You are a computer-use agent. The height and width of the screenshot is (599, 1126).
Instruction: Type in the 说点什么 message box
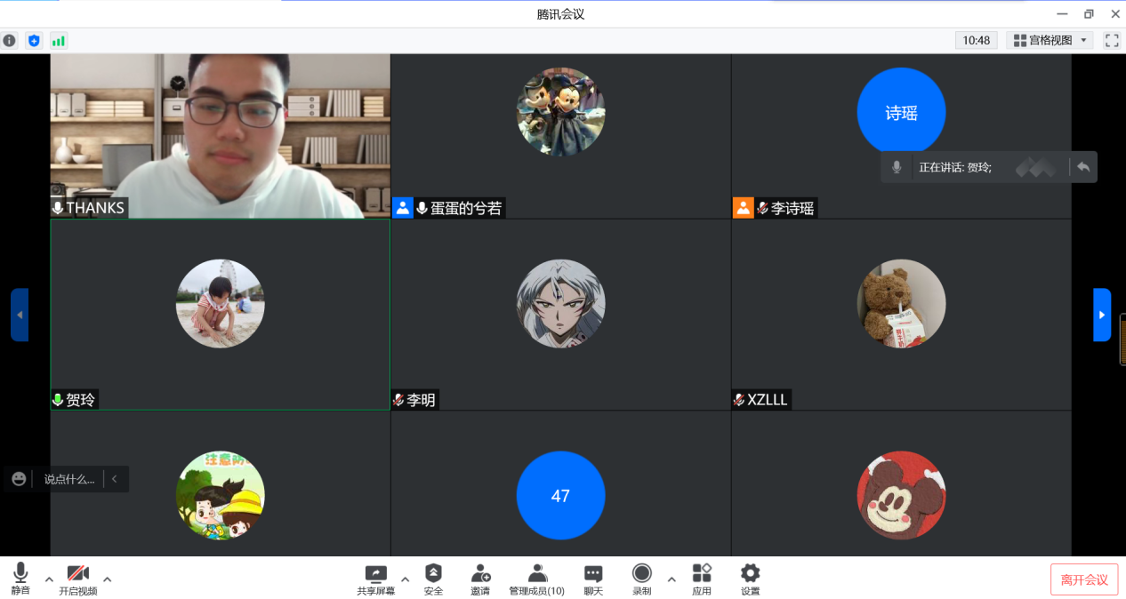tap(68, 479)
